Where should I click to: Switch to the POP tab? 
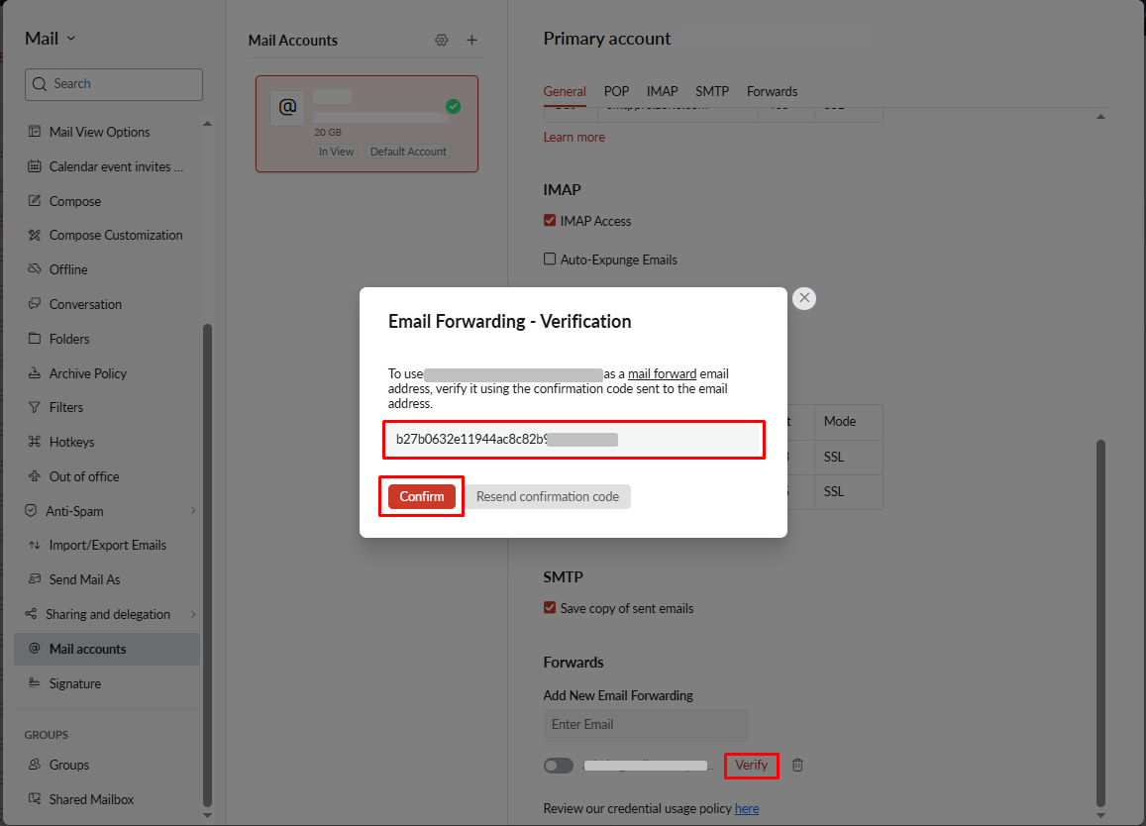tap(616, 91)
